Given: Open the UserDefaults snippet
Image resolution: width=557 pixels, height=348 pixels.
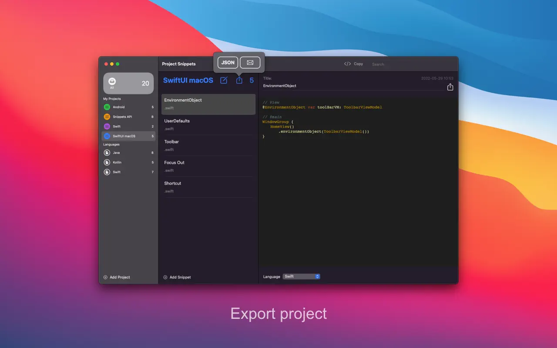Looking at the screenshot, I should pos(208,124).
